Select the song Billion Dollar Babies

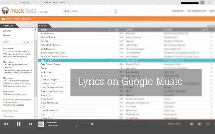[50, 45]
